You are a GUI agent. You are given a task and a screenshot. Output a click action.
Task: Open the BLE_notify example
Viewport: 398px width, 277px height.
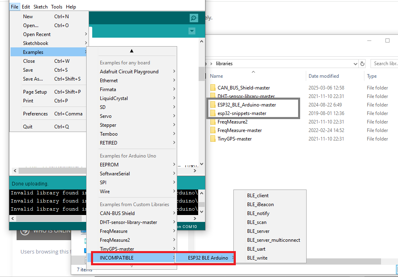(270, 213)
